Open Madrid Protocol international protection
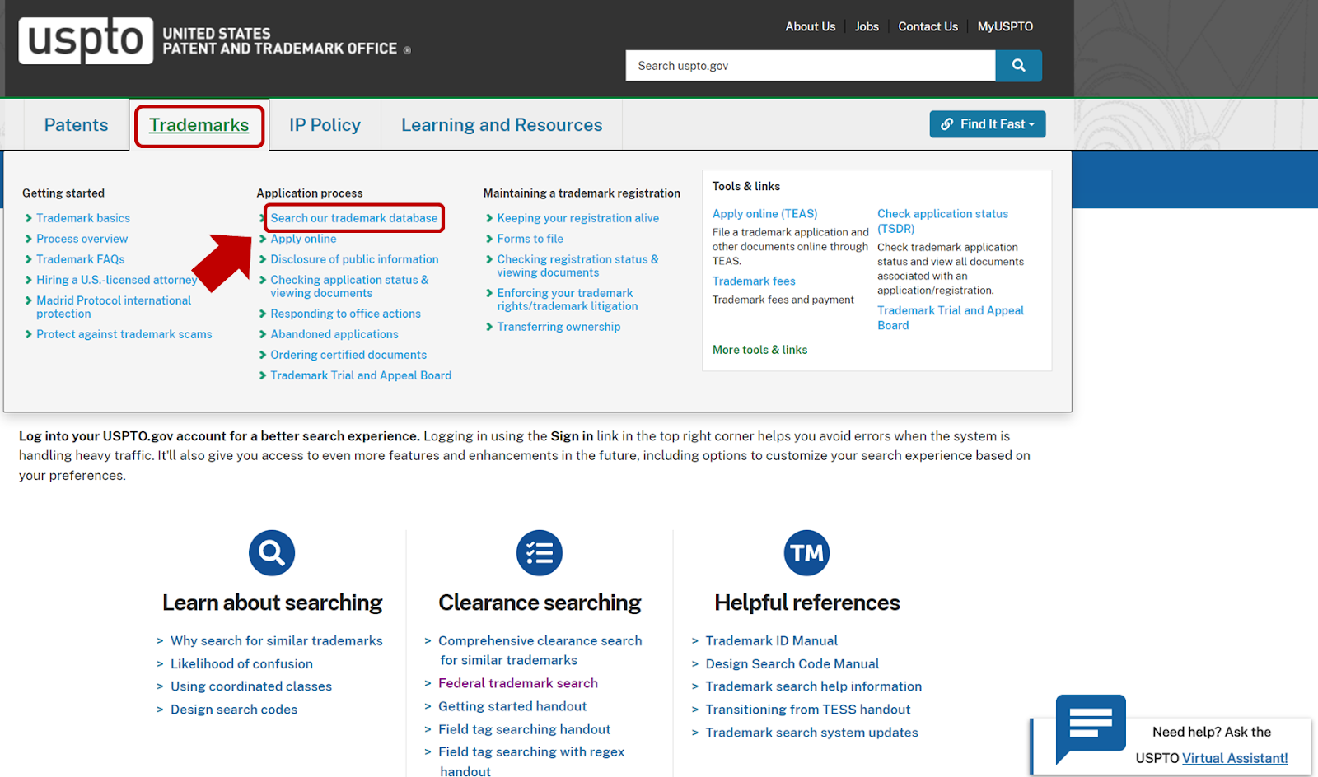The image size is (1318, 777). click(114, 307)
